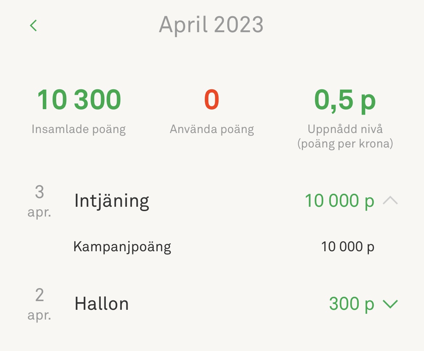Viewport: 424px width, 351px height.
Task: Collapse the Intjäning entry with its chevron
Action: pos(390,201)
